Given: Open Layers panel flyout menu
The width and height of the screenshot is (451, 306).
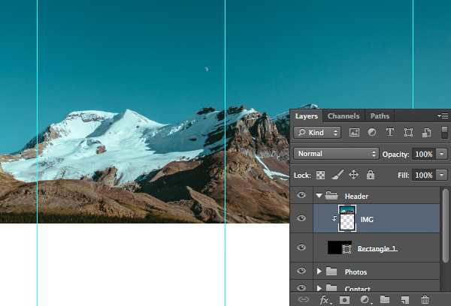Looking at the screenshot, I should pyautogui.click(x=443, y=116).
